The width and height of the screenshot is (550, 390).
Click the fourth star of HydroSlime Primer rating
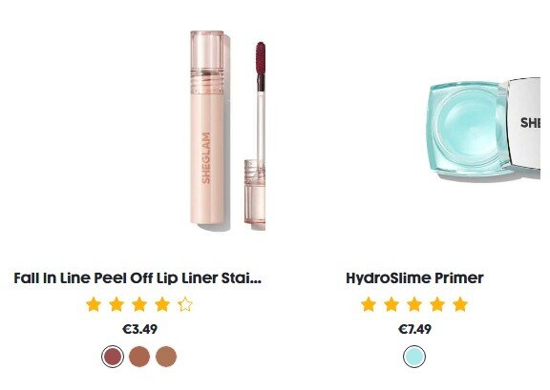(x=437, y=304)
